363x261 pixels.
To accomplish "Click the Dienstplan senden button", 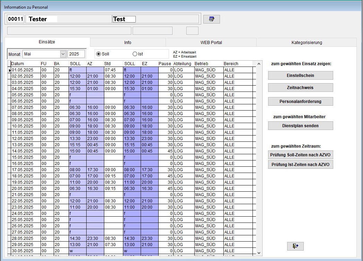I will coord(301,126).
